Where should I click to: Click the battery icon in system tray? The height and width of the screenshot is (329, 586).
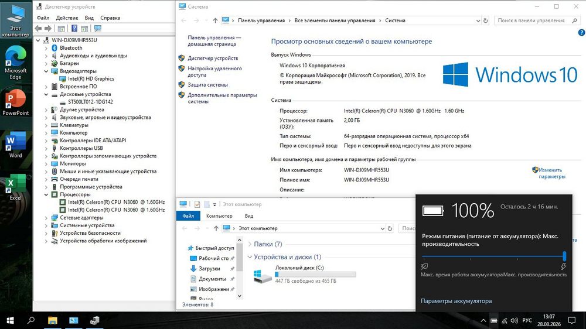(493, 320)
